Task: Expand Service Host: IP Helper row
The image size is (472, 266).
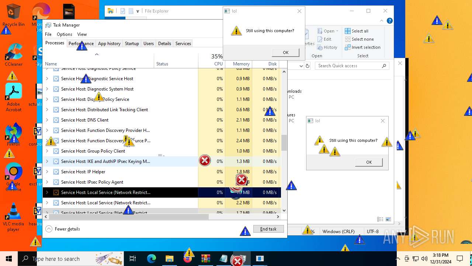Action: pos(47,172)
